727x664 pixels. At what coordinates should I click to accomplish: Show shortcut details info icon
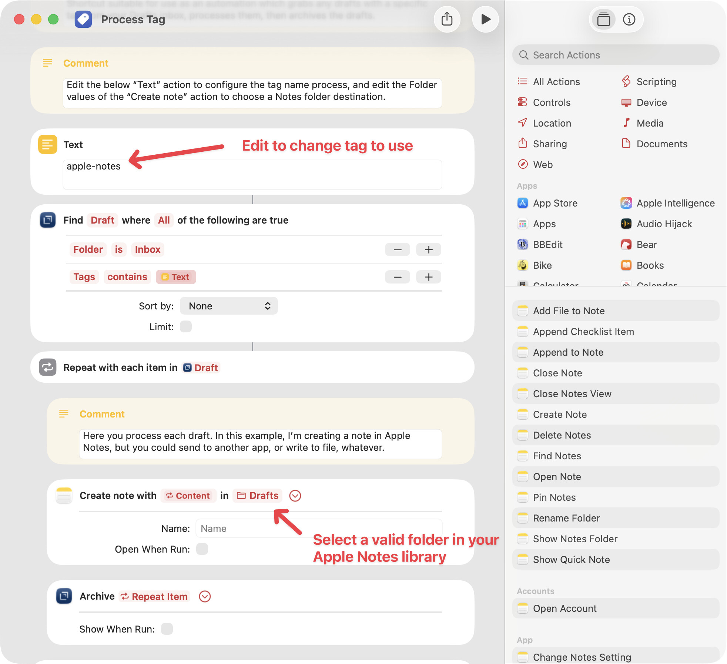click(x=629, y=19)
